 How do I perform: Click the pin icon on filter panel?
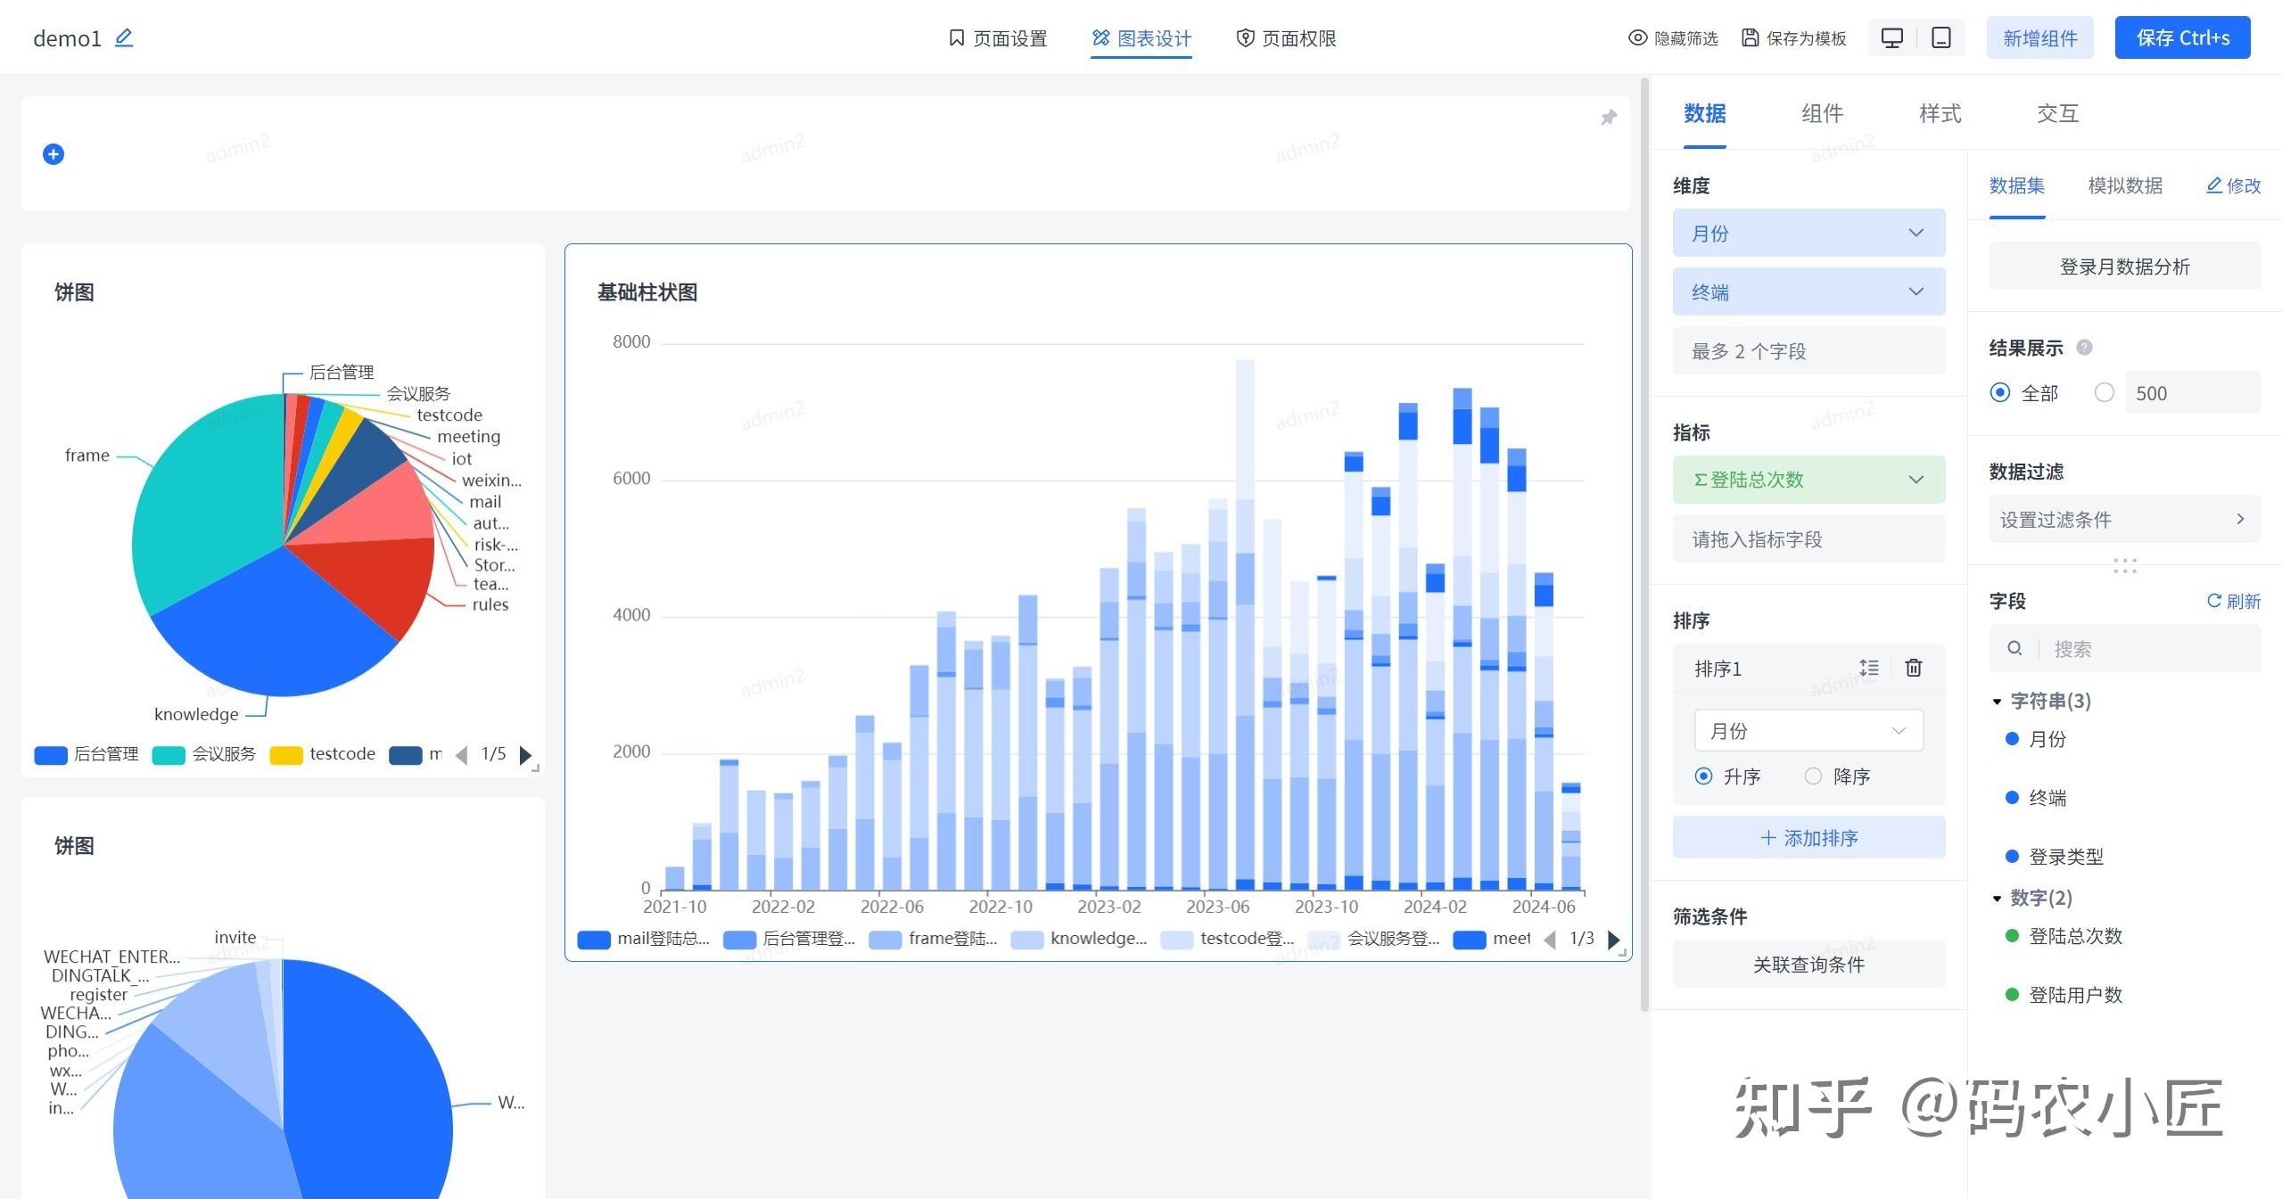[1608, 118]
